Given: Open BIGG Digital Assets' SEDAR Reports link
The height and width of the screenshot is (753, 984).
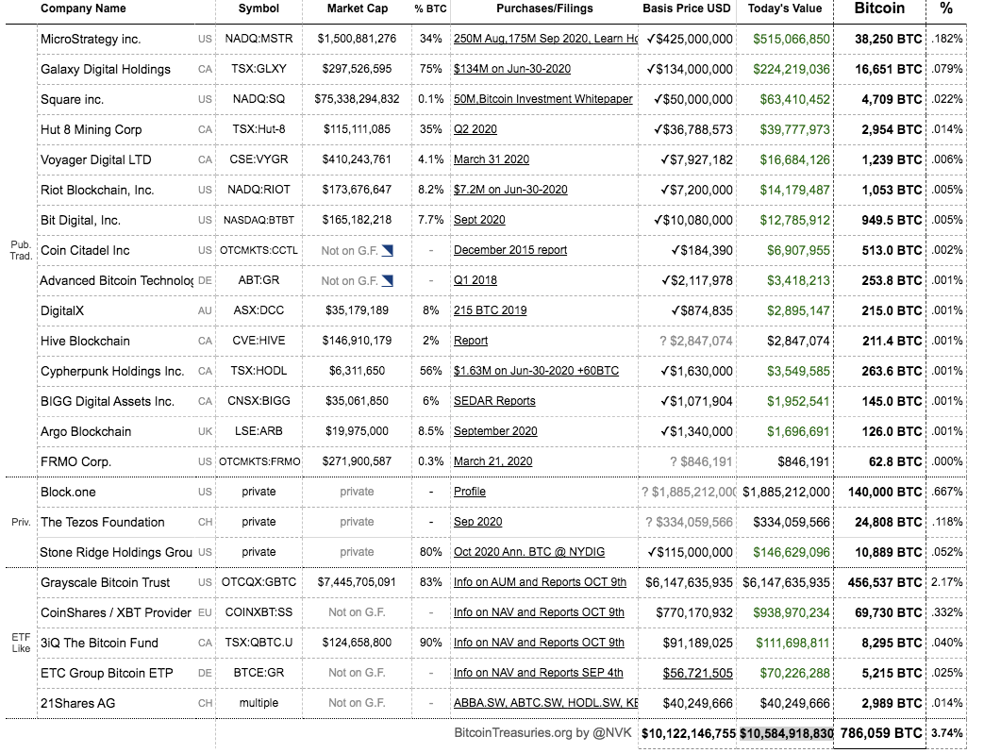Looking at the screenshot, I should tap(494, 401).
